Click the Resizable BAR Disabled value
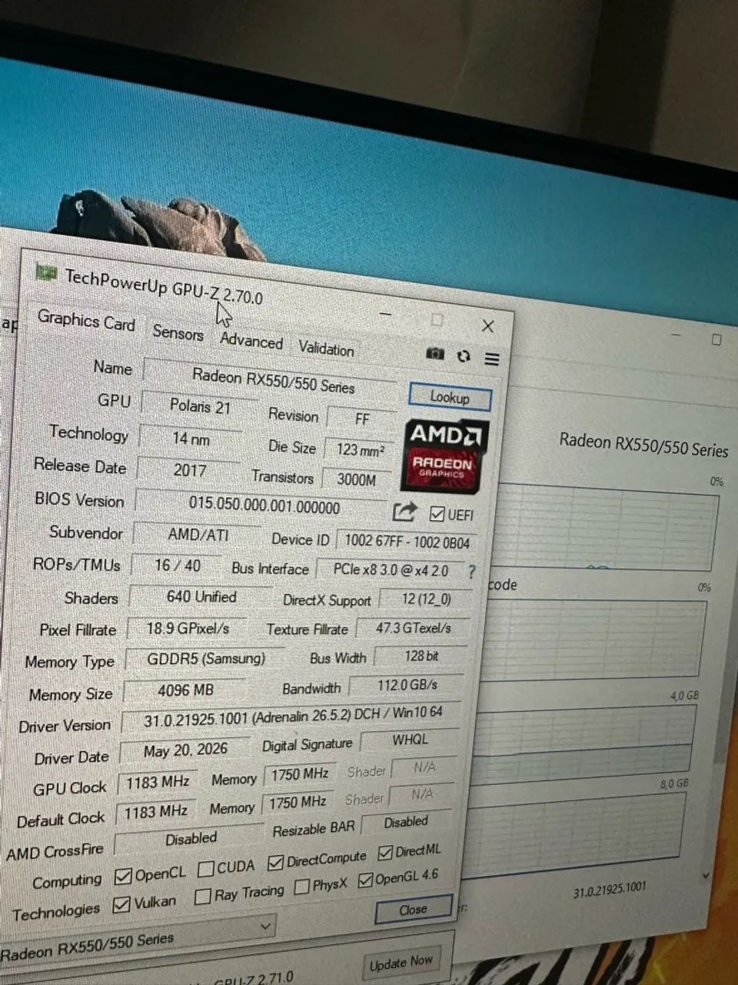The width and height of the screenshot is (738, 985). click(406, 822)
